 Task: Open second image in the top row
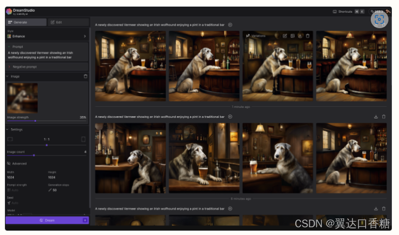click(204, 66)
